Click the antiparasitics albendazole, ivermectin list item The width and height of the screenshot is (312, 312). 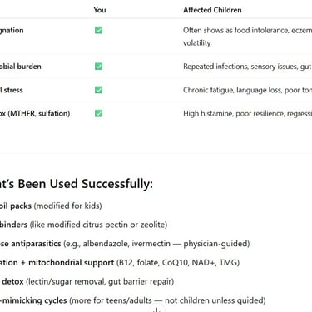125,244
